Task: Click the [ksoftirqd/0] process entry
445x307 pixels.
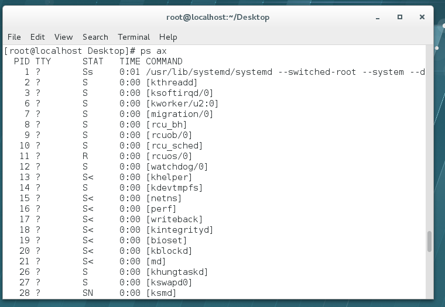Action: click(179, 93)
